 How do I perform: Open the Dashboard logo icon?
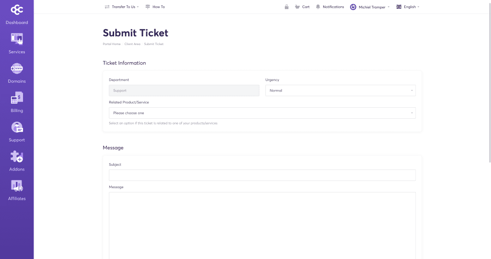click(17, 10)
